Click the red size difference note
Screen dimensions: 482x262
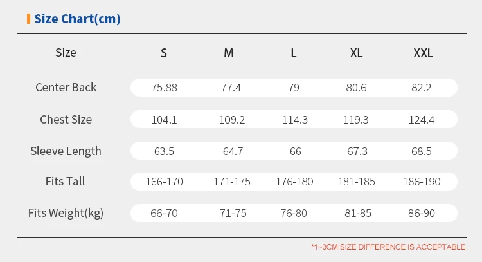point(388,247)
